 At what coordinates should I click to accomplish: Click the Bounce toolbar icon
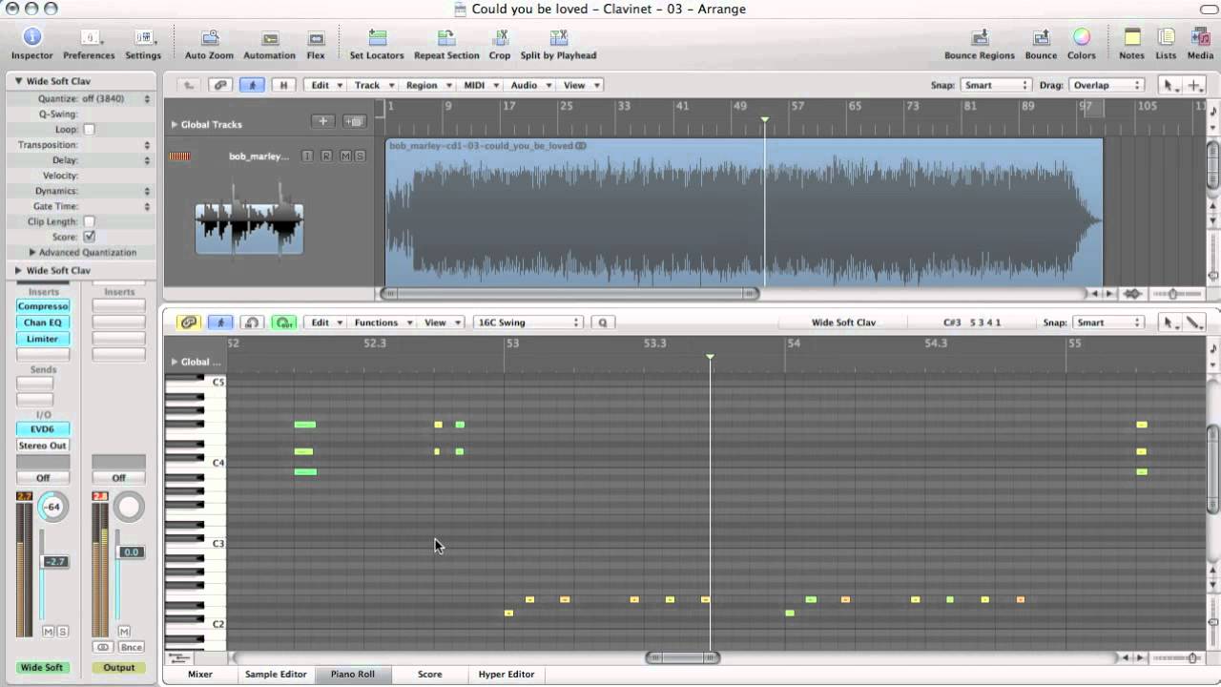coord(1041,38)
